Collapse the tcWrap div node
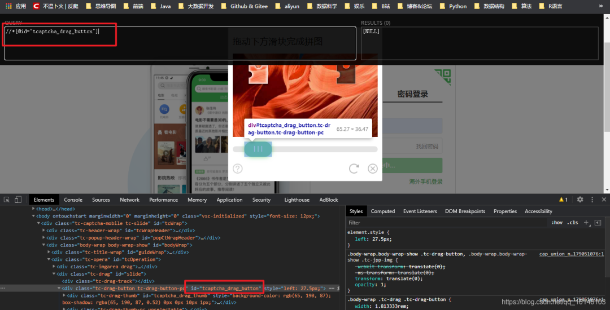610x310 pixels. coord(38,223)
